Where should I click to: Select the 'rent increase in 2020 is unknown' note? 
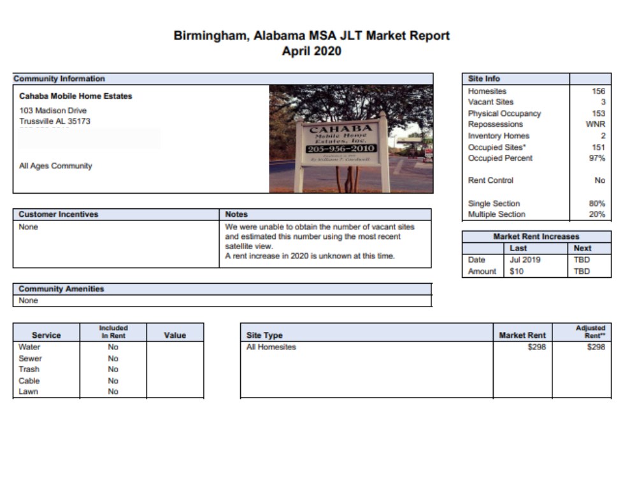(310, 256)
